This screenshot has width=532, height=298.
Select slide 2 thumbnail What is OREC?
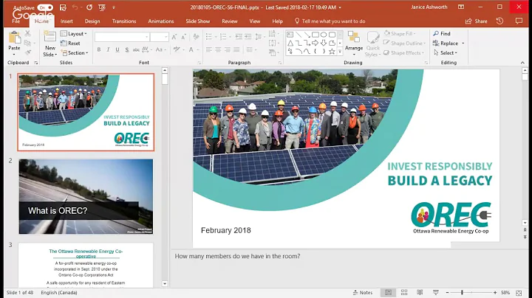(86, 197)
